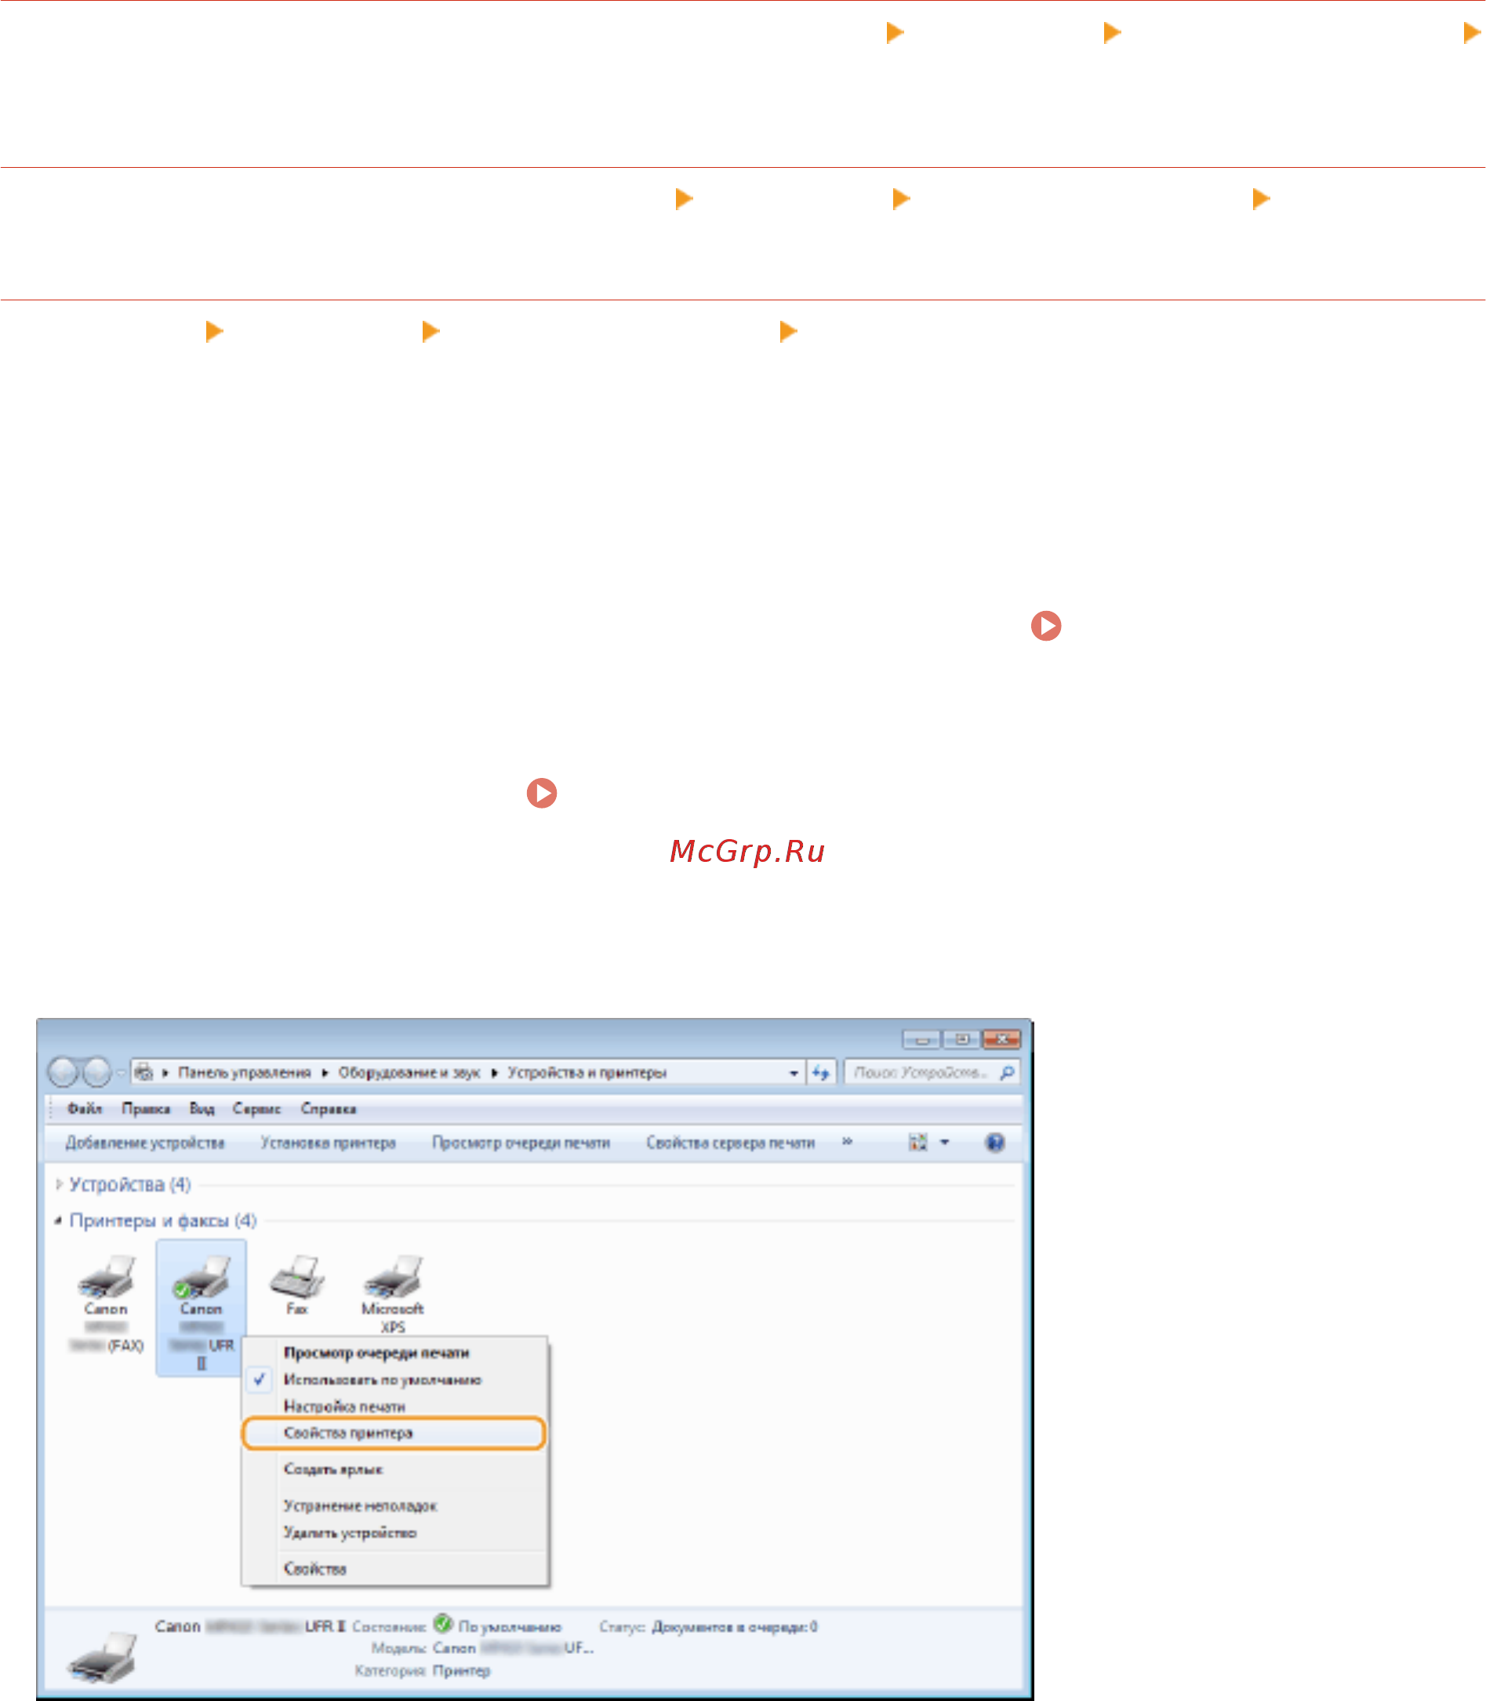This screenshot has width=1486, height=1701.
Task: Click the blue help question mark icon
Action: (x=994, y=1143)
